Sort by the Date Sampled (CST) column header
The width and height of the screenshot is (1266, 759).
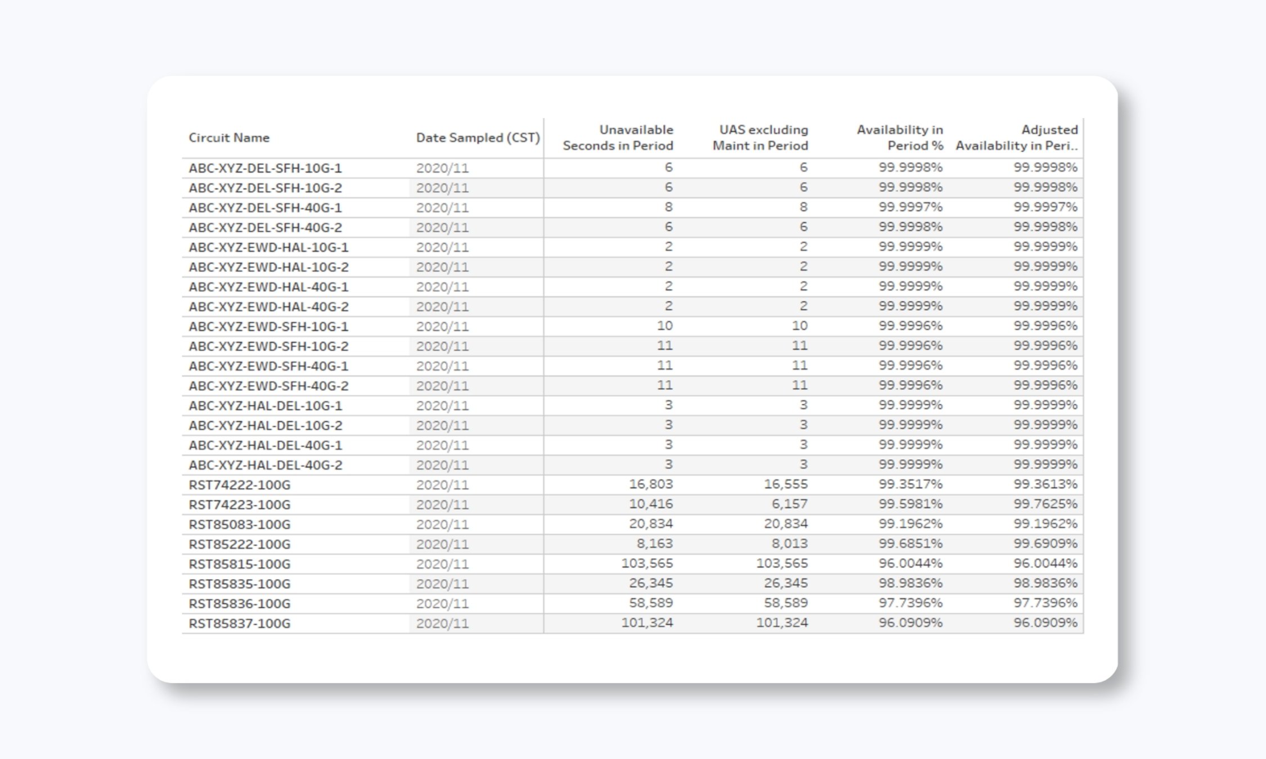(477, 137)
